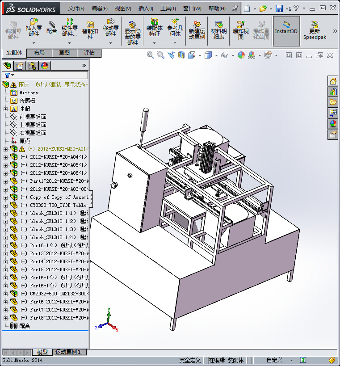Open the 工具(T) menu
The height and width of the screenshot is (366, 340).
pos(168,8)
